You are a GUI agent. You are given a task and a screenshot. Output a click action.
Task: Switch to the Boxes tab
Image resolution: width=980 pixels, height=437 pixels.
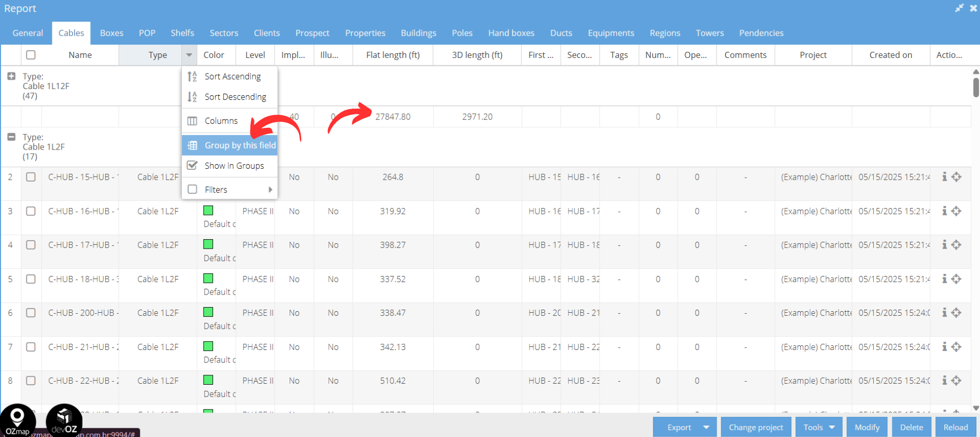111,33
